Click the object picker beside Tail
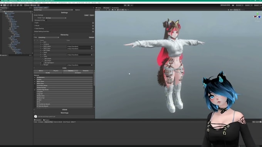This screenshot has height=147, width=262. (92, 55)
